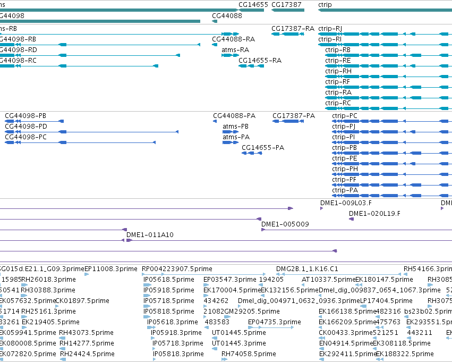Select the IP05718.5prime EST
This screenshot has width=452, height=362.
coord(147,306)
